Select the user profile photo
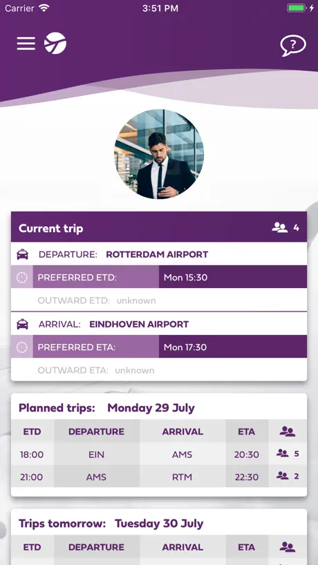Image resolution: width=318 pixels, height=565 pixels. click(159, 154)
